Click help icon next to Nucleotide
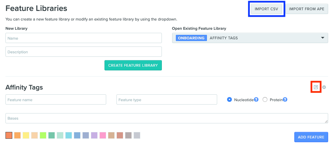The image size is (336, 148). click(256, 99)
